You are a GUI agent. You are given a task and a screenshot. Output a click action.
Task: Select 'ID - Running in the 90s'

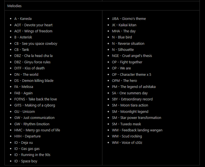pos(32,155)
